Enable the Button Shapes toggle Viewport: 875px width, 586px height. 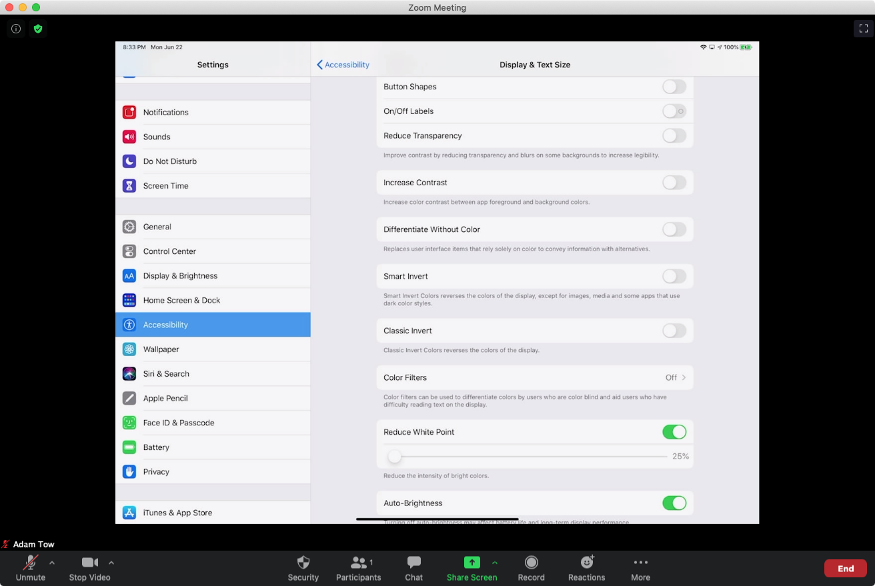pos(674,87)
